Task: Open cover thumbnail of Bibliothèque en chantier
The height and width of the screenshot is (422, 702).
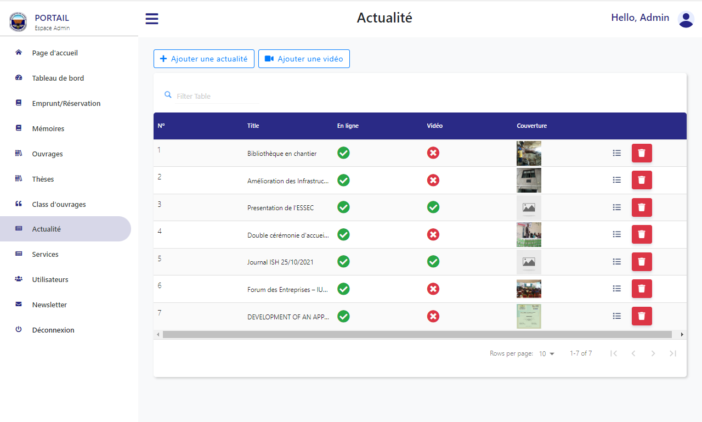Action: (x=529, y=153)
